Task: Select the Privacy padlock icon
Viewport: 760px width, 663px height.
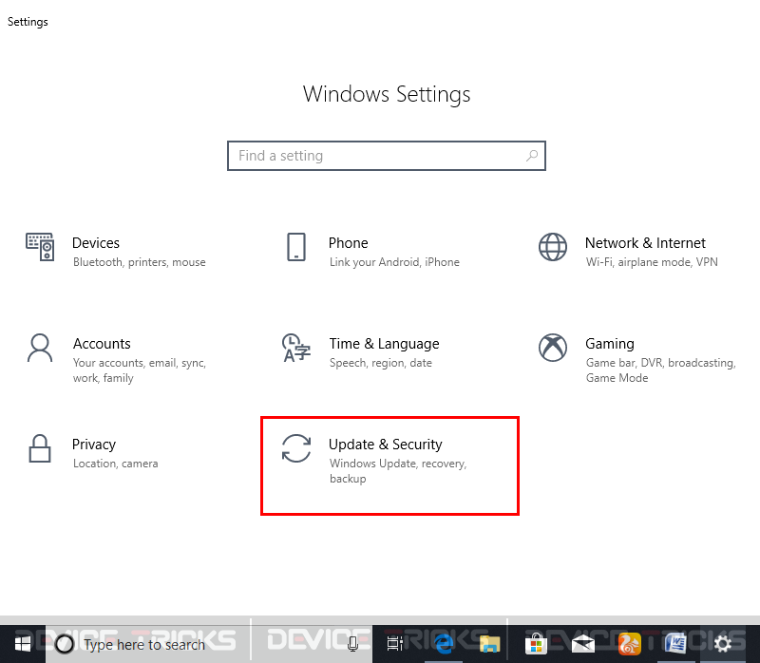Action: click(x=39, y=448)
